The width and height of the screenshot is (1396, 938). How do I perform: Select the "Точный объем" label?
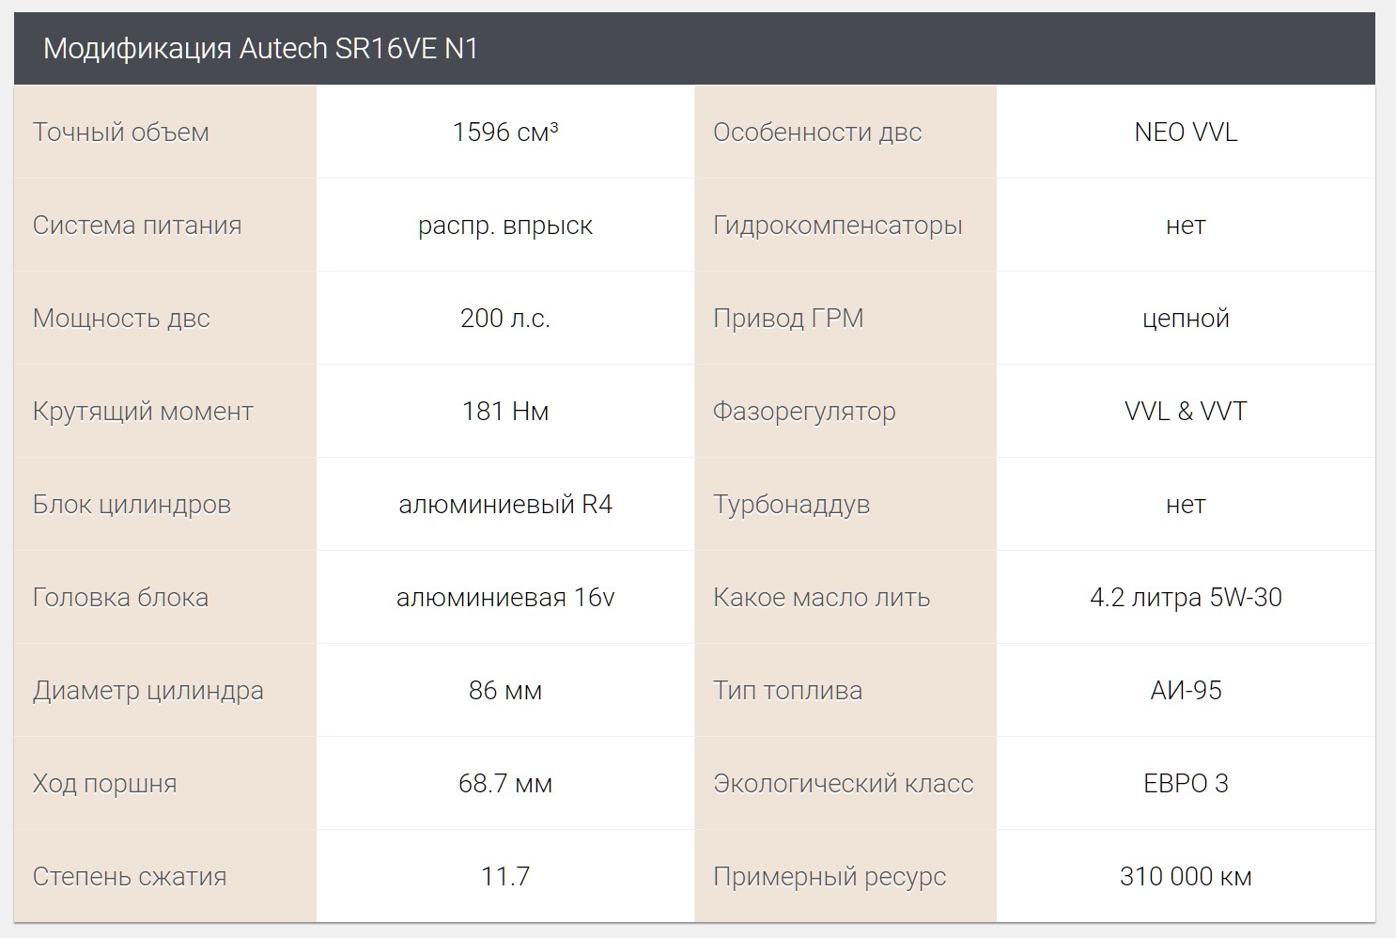121,132
